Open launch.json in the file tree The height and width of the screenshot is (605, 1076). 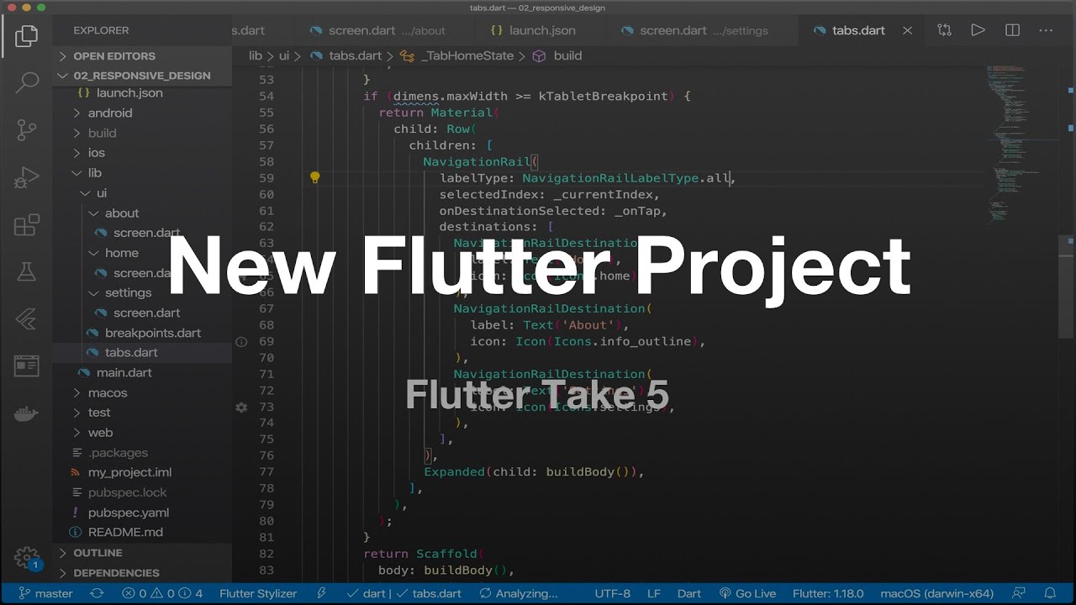(x=129, y=93)
